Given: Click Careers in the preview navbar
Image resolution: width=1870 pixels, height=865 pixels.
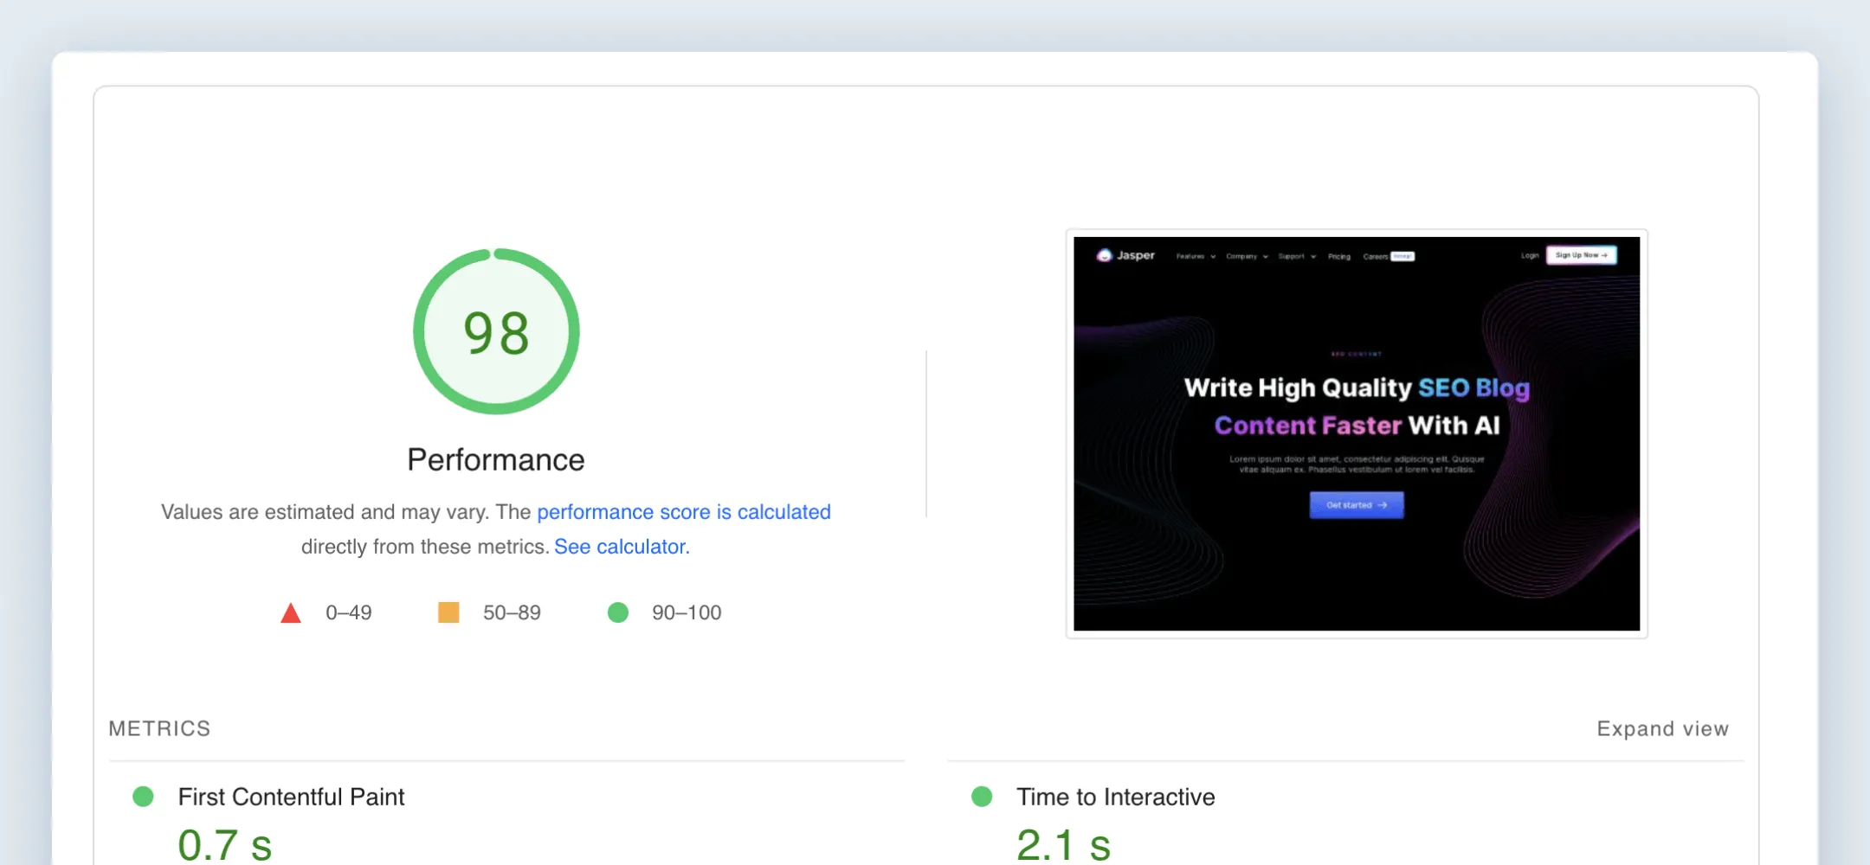Looking at the screenshot, I should click(x=1375, y=256).
